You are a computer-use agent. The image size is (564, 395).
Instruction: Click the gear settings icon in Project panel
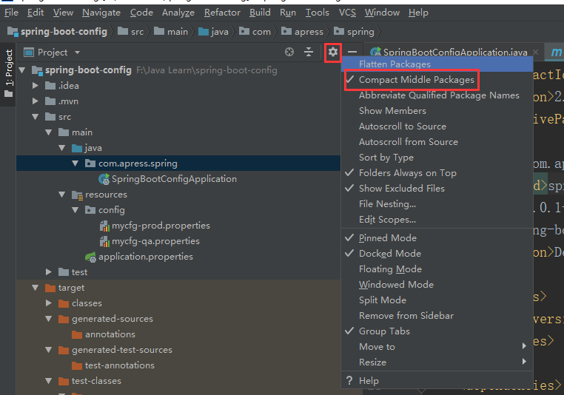(x=333, y=53)
